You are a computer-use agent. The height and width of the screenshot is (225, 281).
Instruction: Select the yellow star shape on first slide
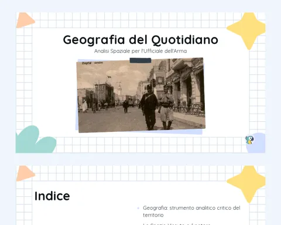pyautogui.click(x=246, y=31)
